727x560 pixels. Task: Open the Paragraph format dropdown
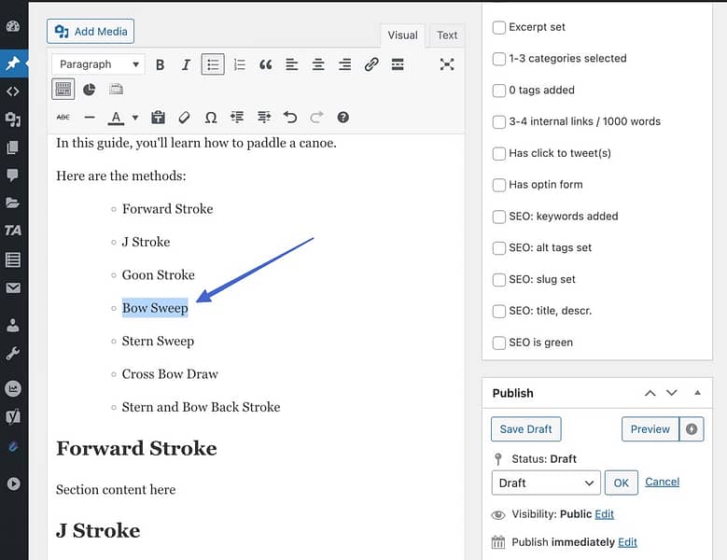(x=98, y=64)
